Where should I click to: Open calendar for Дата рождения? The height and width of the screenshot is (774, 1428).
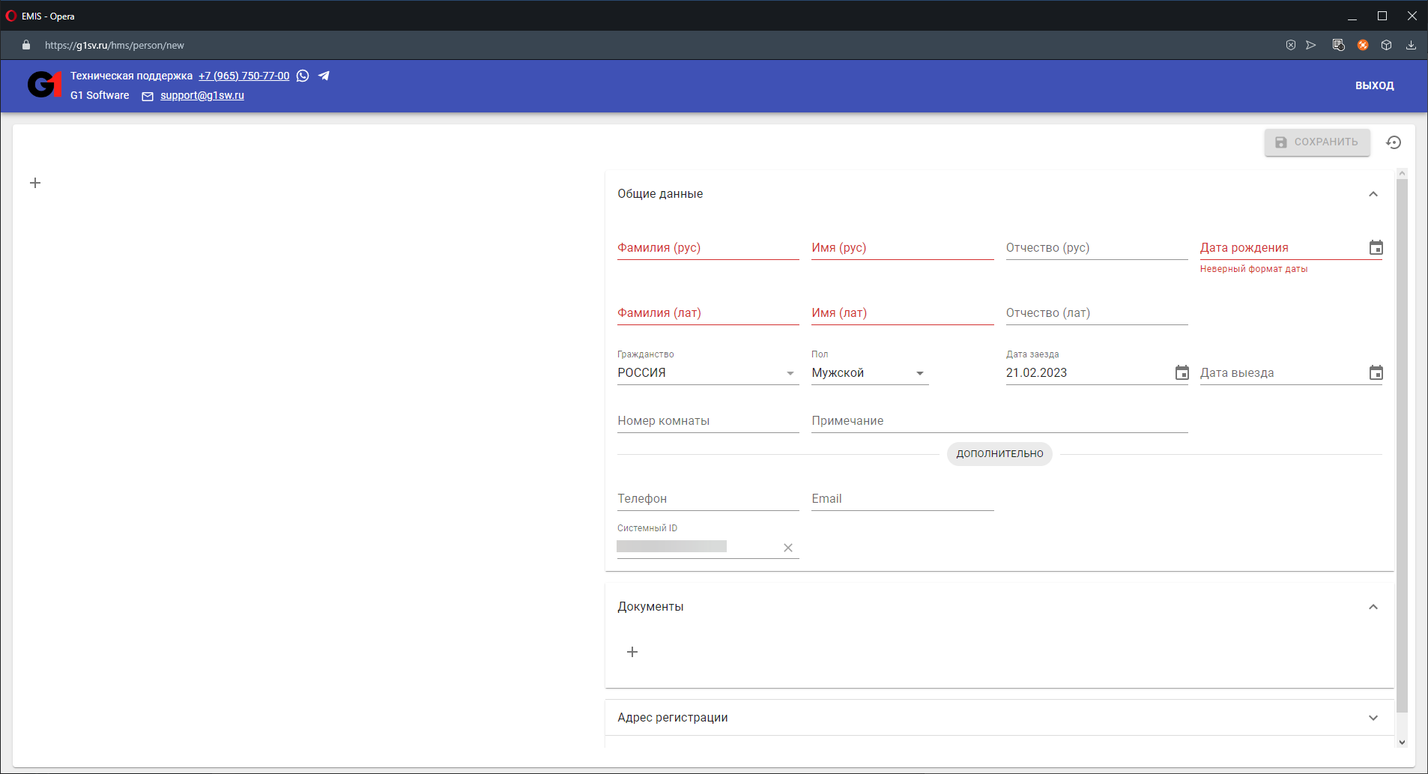1376,247
